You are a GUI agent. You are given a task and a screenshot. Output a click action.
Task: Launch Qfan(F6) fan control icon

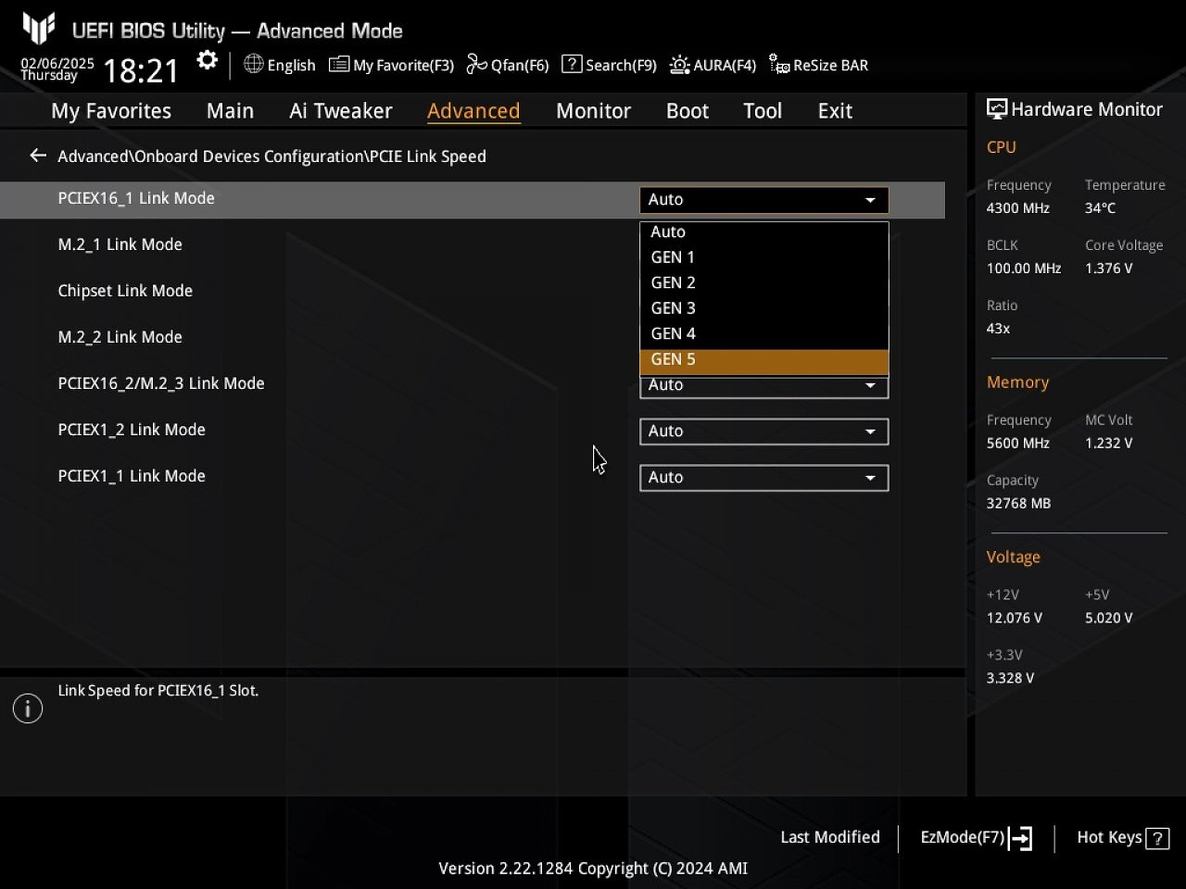click(476, 64)
